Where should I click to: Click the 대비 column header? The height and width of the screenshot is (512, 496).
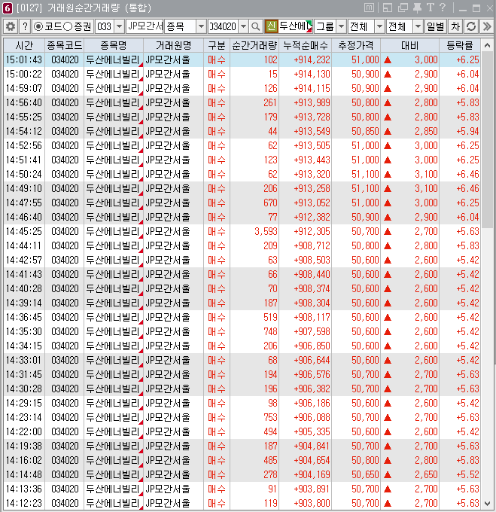[x=410, y=45]
